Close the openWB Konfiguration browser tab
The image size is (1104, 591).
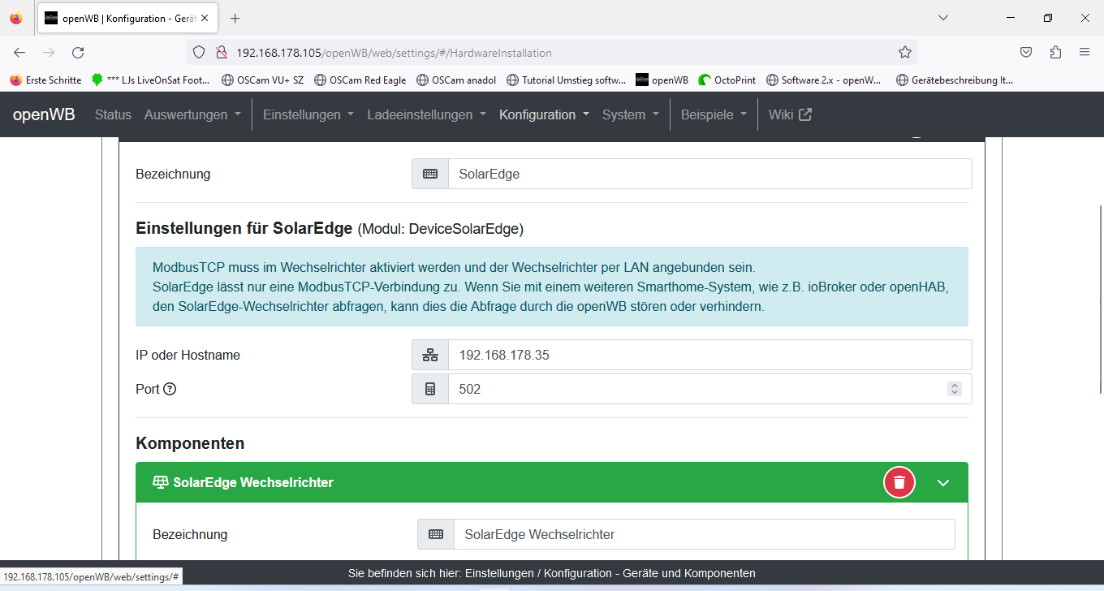(x=206, y=18)
